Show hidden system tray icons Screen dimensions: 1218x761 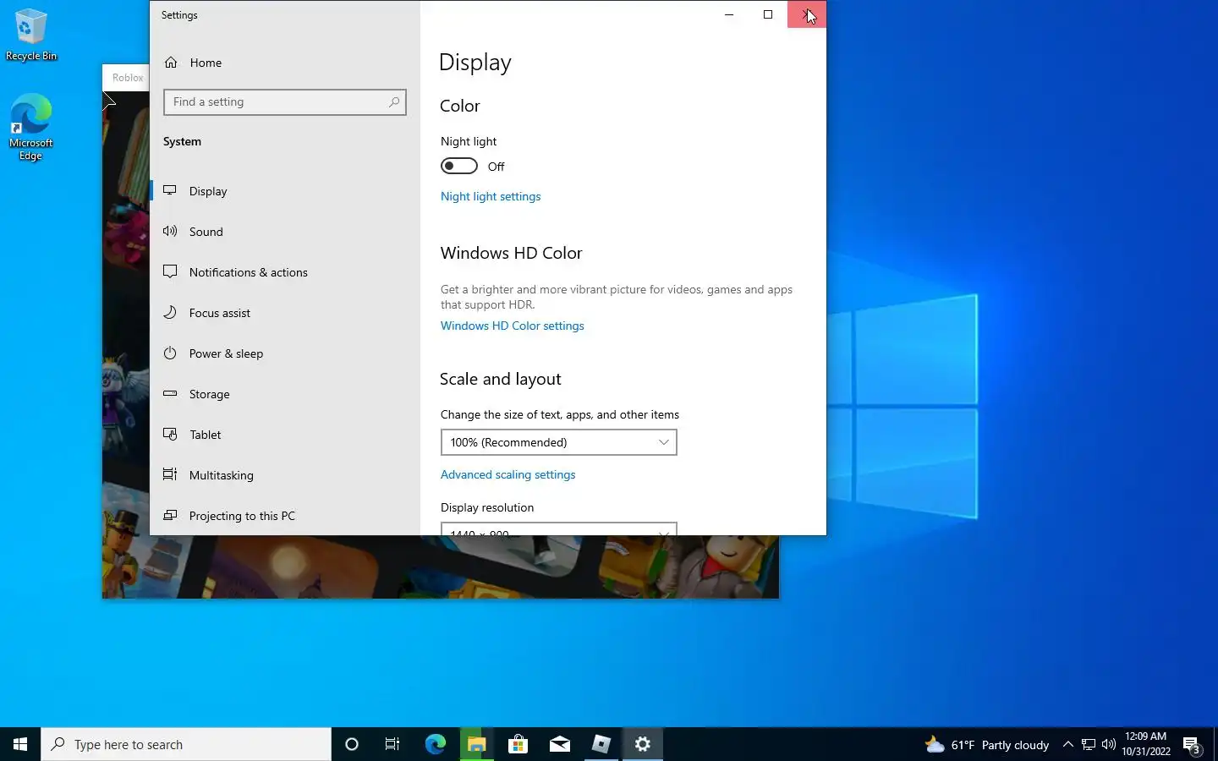(1068, 744)
